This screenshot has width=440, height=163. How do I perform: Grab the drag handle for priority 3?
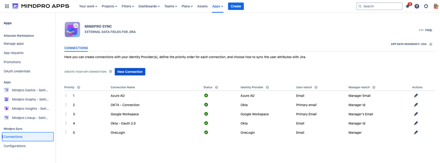click(66, 114)
